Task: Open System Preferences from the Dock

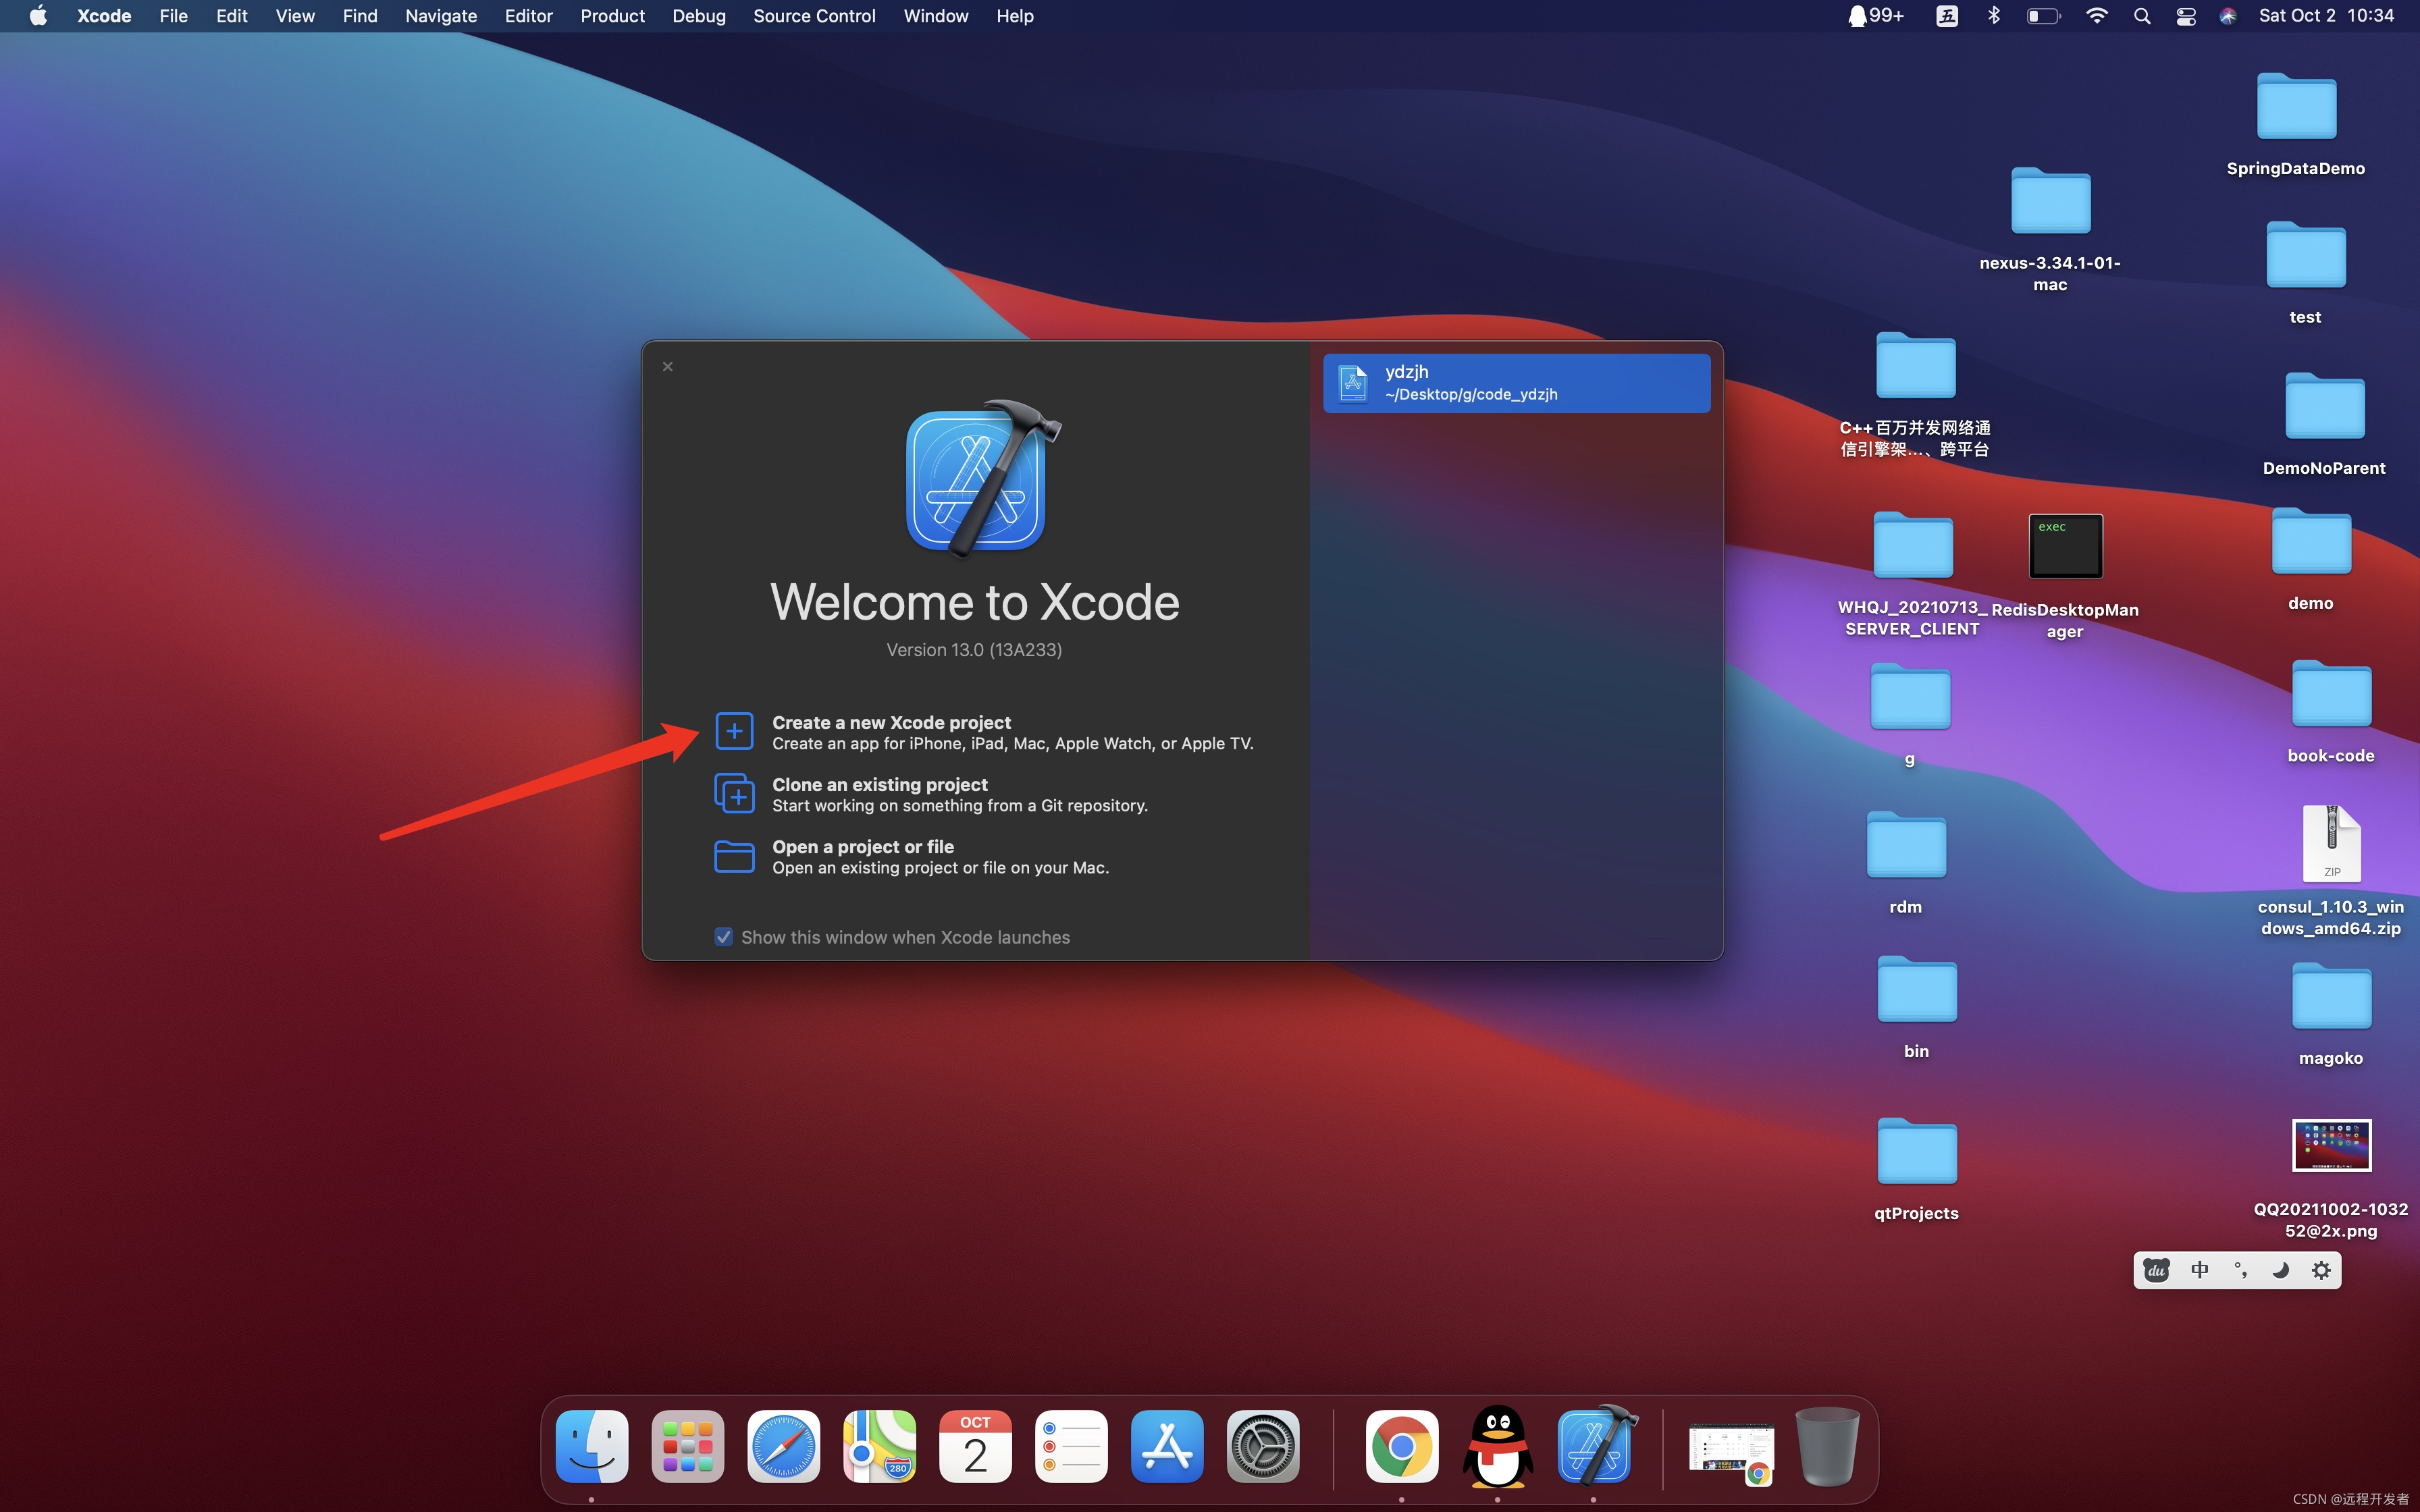Action: pos(1264,1446)
